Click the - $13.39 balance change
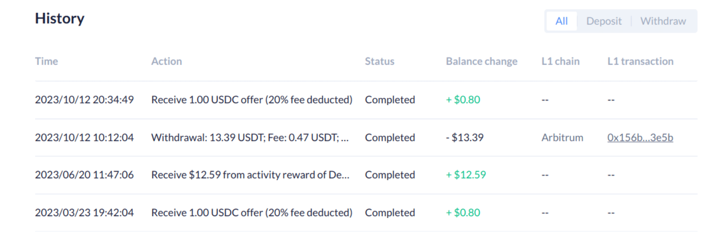Screen dimensions: 722x237 465,138
